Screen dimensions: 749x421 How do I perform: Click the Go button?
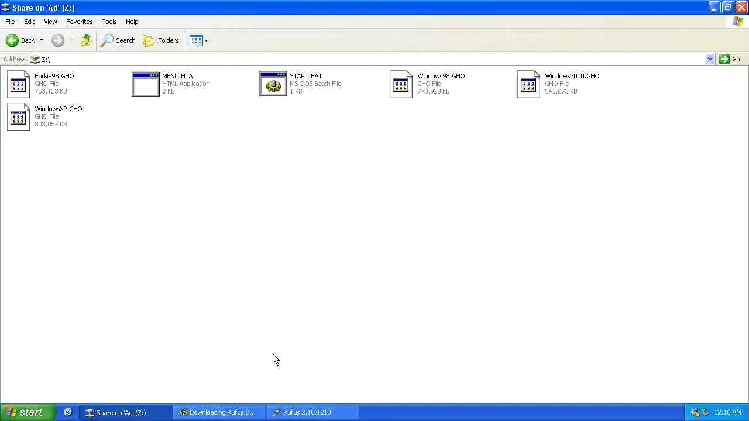[x=730, y=59]
